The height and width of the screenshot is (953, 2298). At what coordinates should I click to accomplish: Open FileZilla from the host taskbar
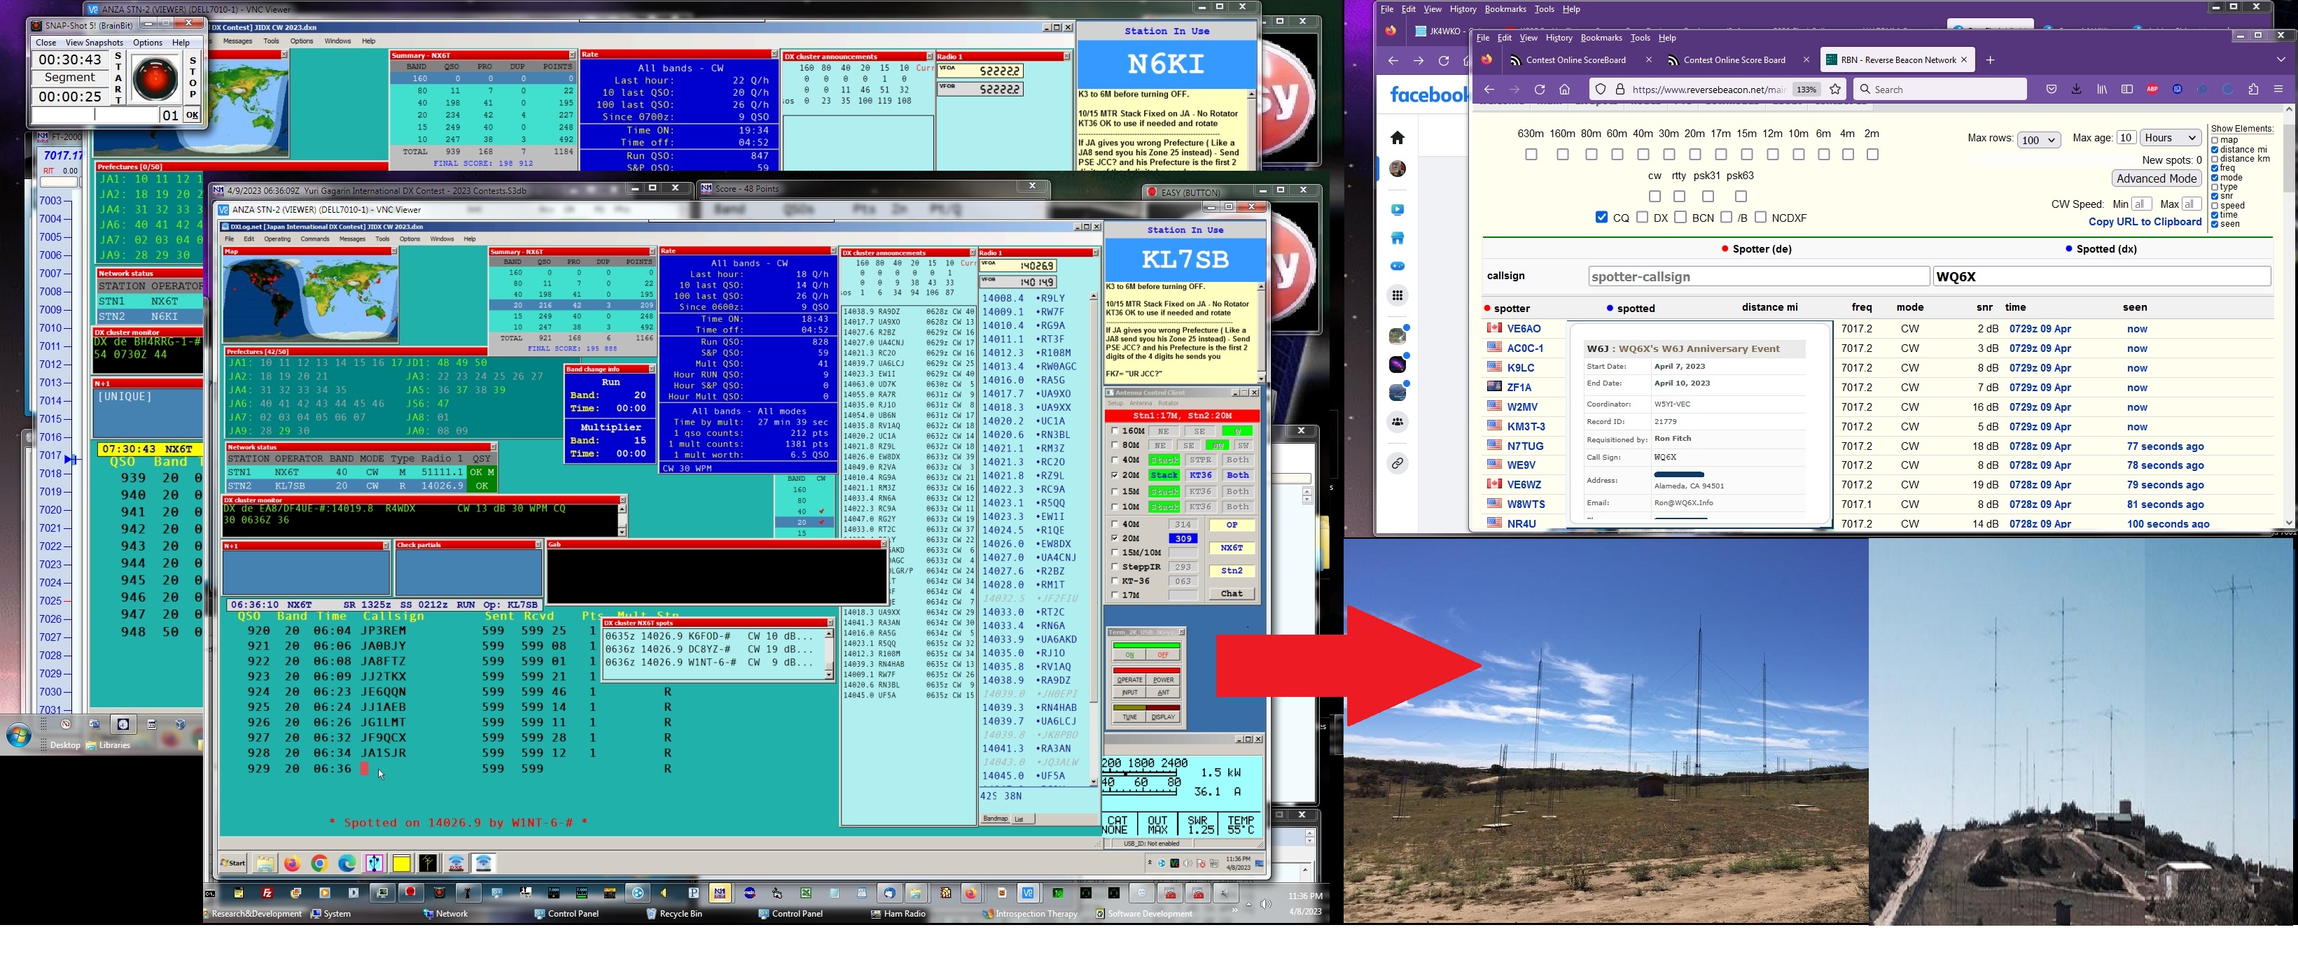[267, 892]
